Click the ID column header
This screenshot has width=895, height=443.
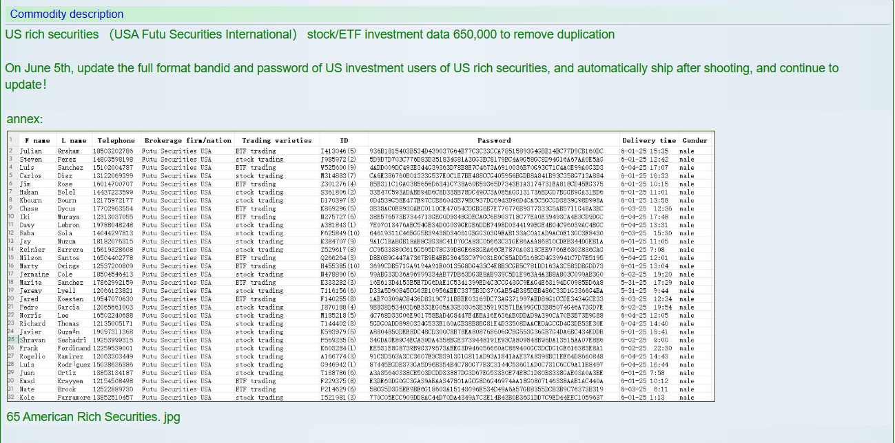click(x=344, y=140)
